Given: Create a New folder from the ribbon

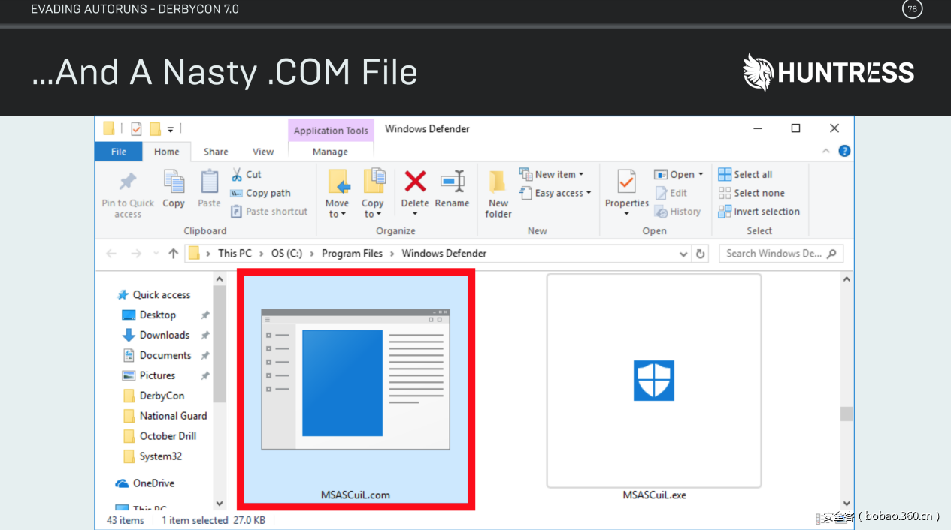Looking at the screenshot, I should 498,182.
